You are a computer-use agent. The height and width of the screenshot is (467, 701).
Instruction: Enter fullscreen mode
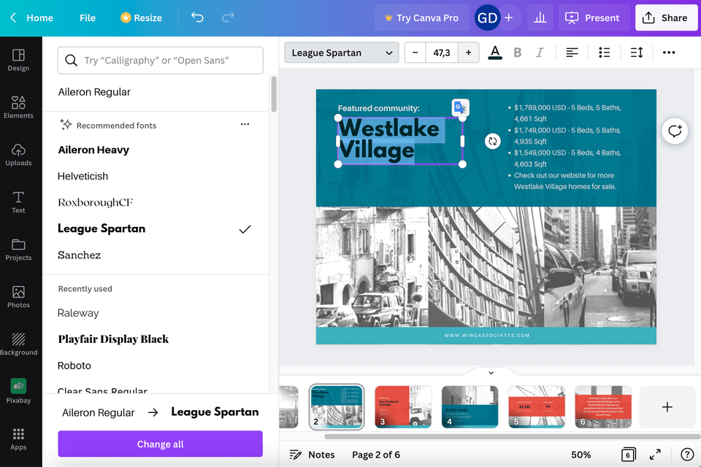coord(655,455)
